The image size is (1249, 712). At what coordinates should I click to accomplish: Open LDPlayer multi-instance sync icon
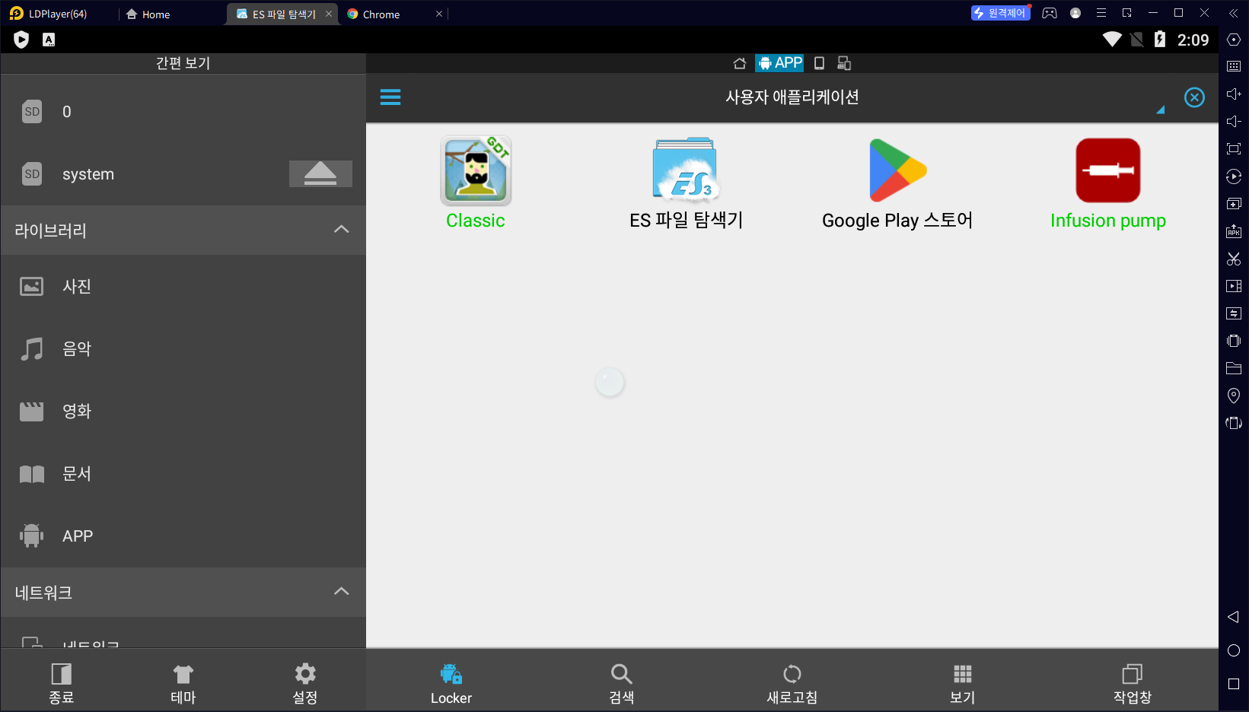coord(1234,204)
